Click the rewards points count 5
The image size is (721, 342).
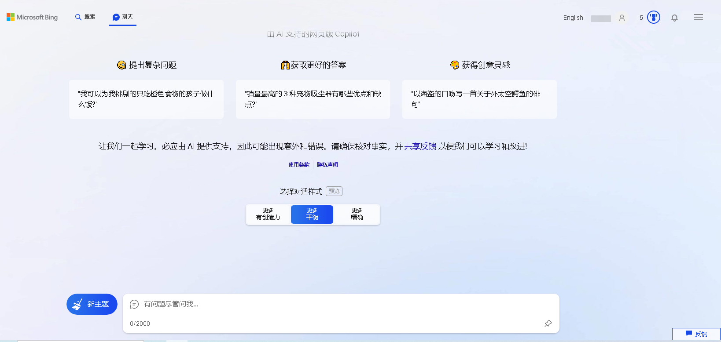(x=641, y=18)
